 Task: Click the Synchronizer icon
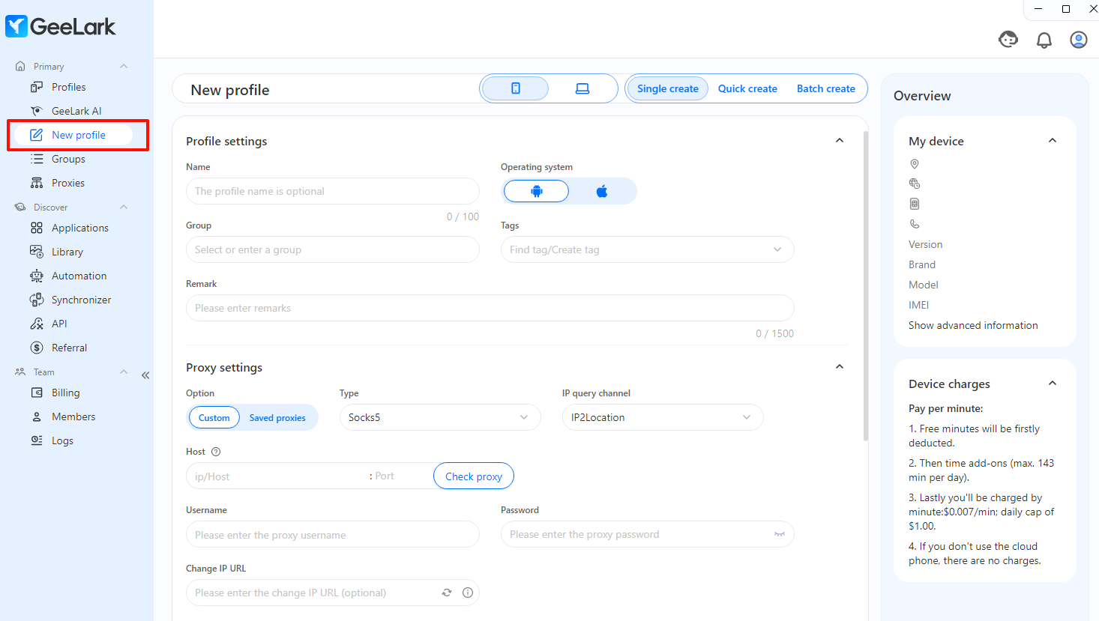[x=36, y=300]
